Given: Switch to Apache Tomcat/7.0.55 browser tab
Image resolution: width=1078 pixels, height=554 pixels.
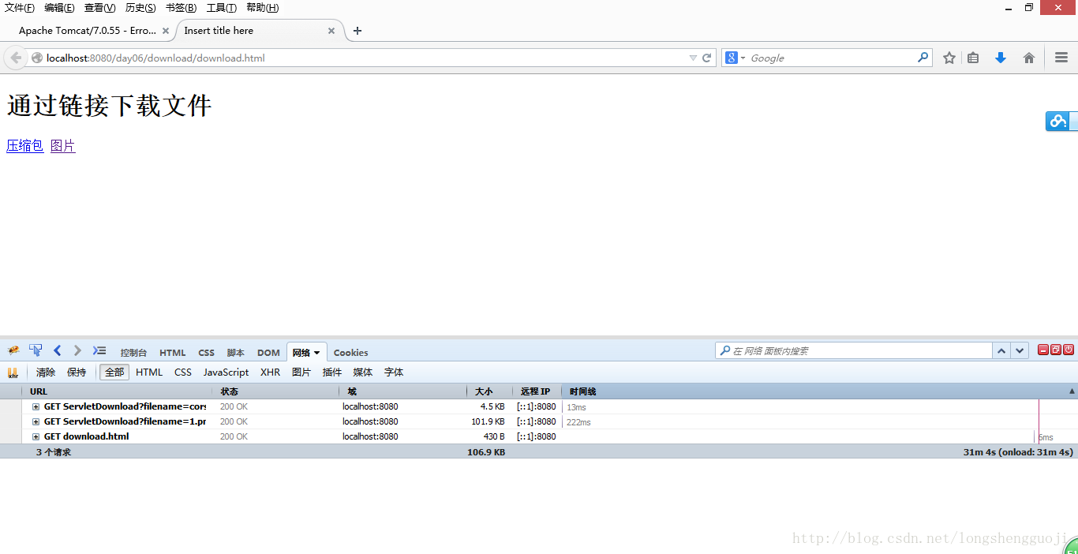Looking at the screenshot, I should point(87,31).
